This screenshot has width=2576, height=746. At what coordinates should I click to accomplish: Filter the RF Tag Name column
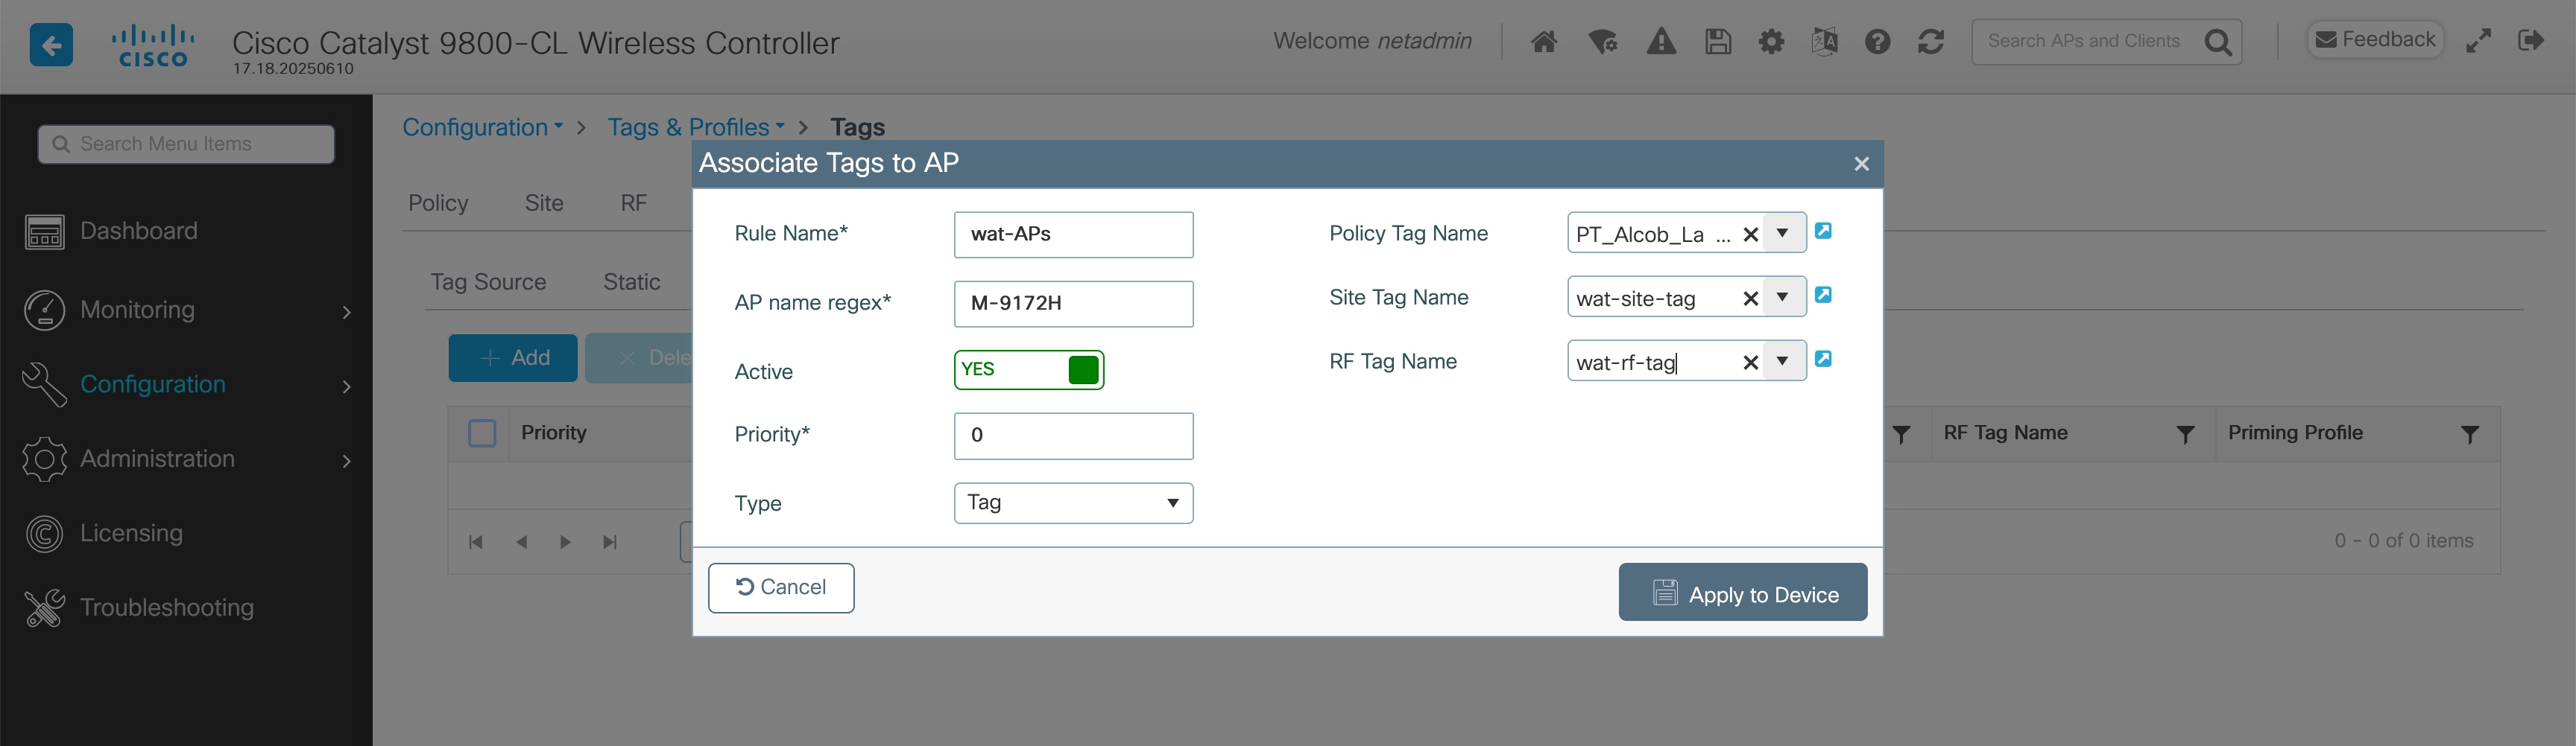pos(2185,433)
